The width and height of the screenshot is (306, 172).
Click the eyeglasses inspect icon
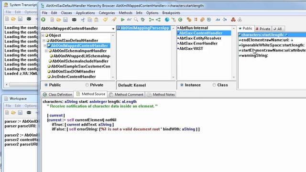[x=129, y=20]
